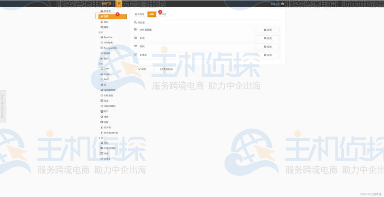Click 配置 button for 终端 plugin row
This screenshot has height=197, width=384.
point(268,47)
